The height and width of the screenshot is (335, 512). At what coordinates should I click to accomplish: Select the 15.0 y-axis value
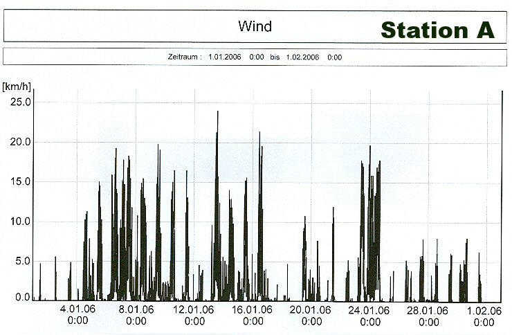[x=24, y=181]
